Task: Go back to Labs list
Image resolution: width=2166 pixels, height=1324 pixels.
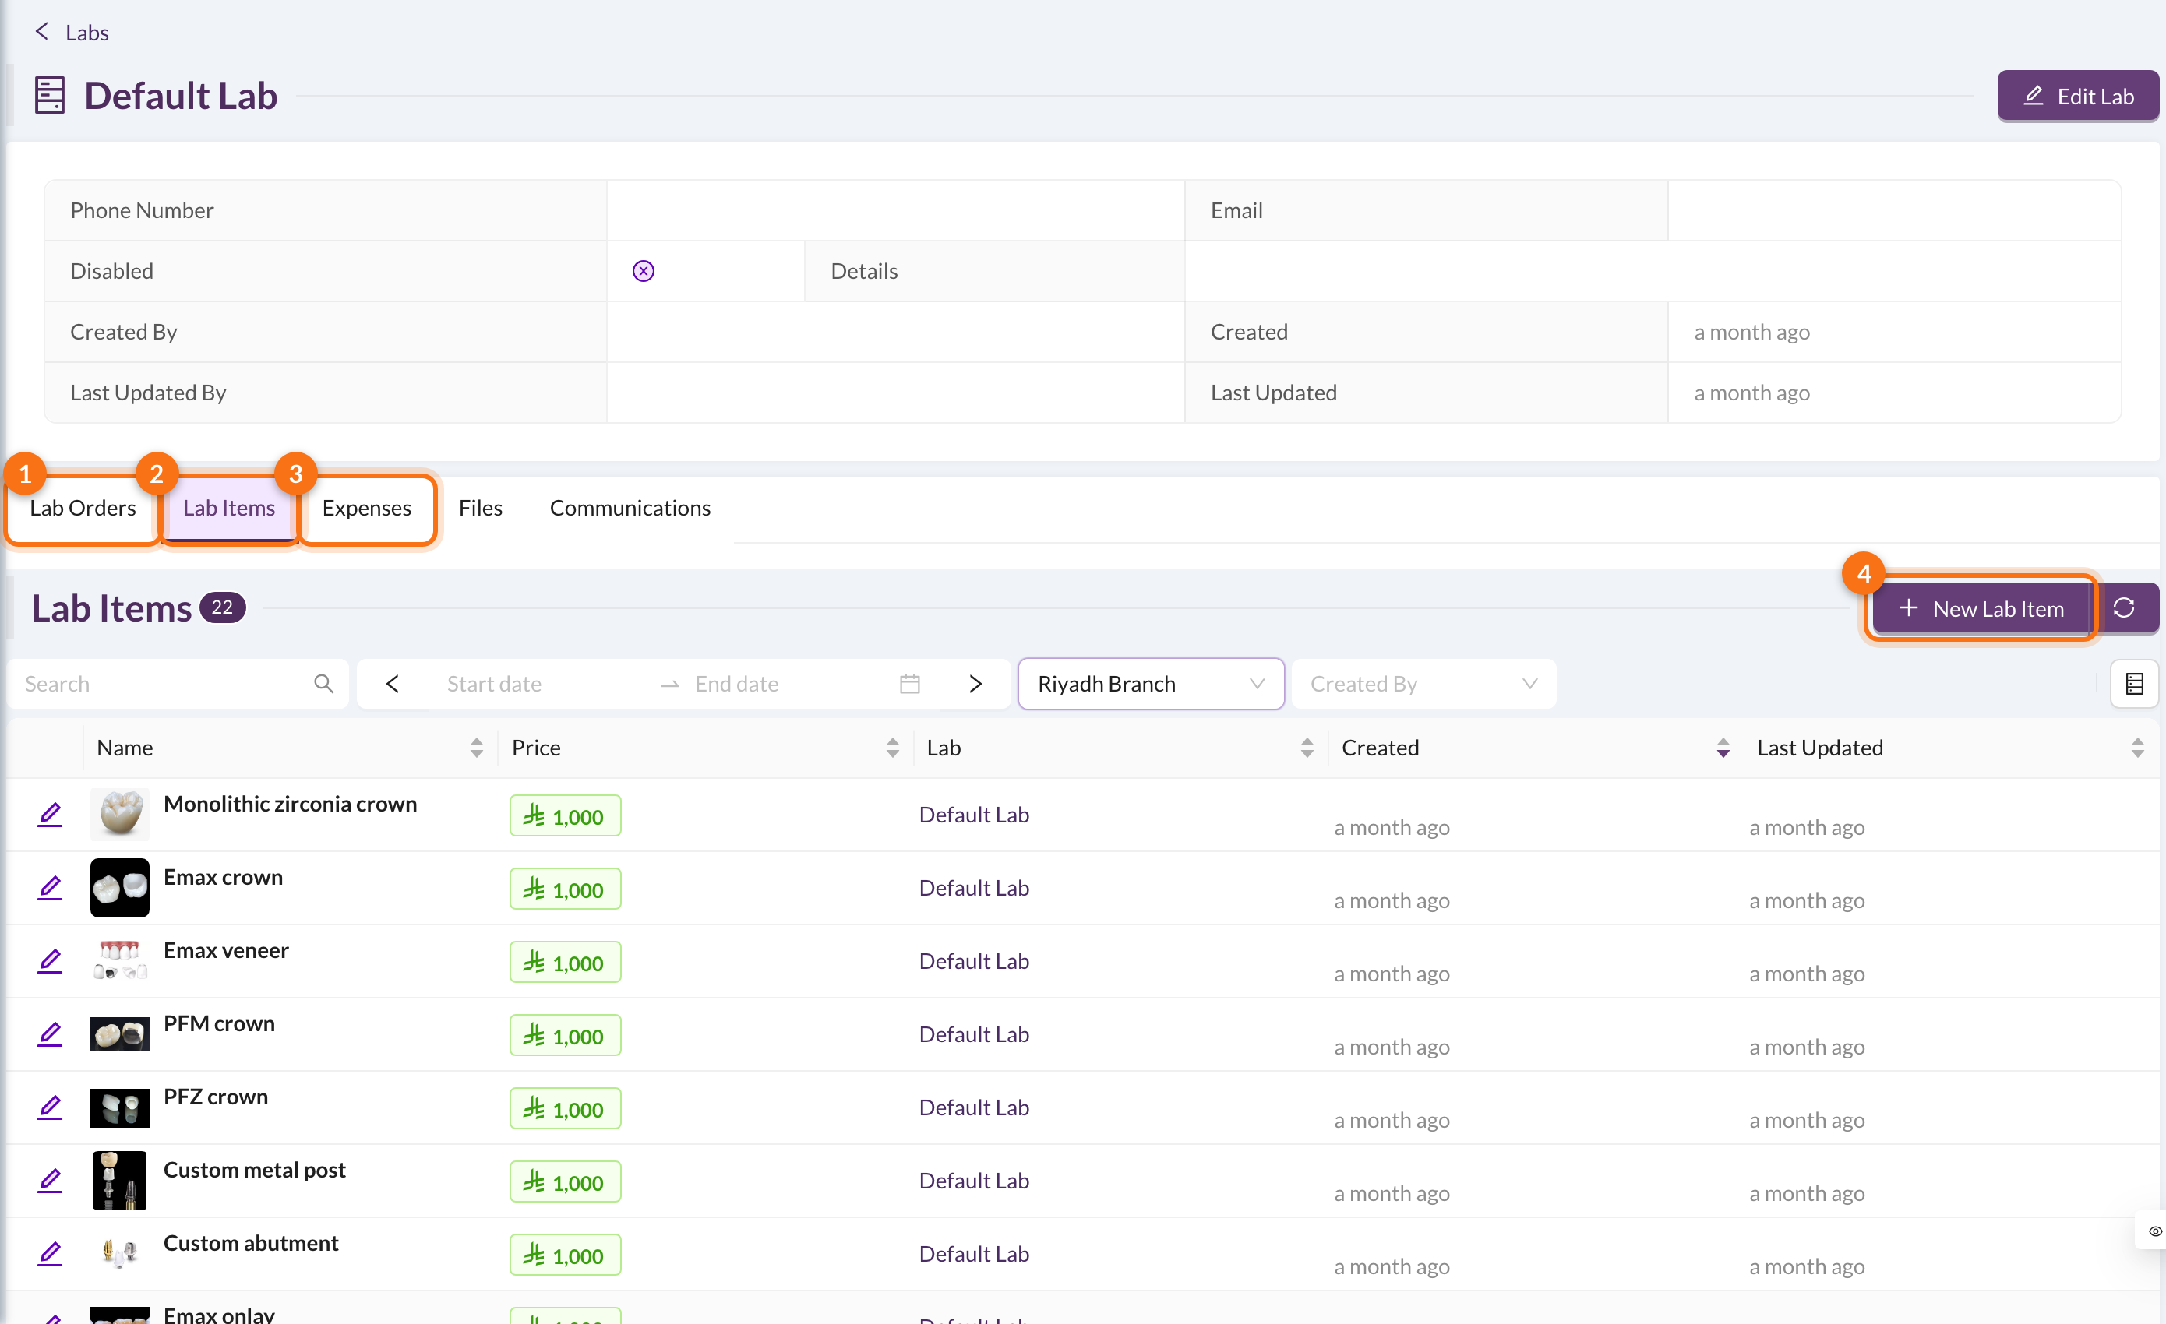Action: (x=71, y=33)
